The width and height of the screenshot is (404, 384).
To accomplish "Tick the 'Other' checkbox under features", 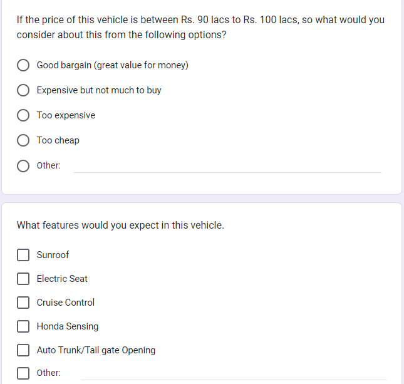I will coord(23,373).
